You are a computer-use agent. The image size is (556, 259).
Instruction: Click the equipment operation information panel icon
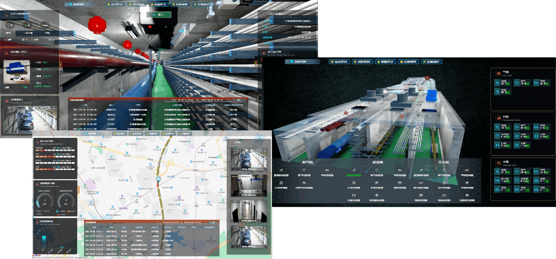click(x=37, y=142)
